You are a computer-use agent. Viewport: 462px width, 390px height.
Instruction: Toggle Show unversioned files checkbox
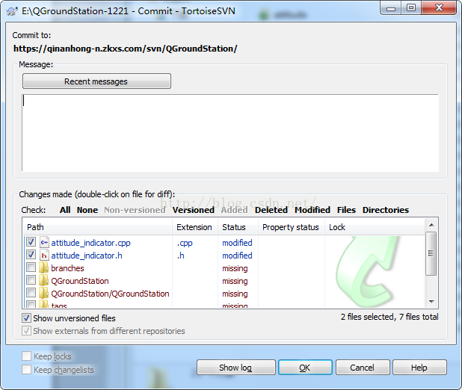(x=26, y=318)
